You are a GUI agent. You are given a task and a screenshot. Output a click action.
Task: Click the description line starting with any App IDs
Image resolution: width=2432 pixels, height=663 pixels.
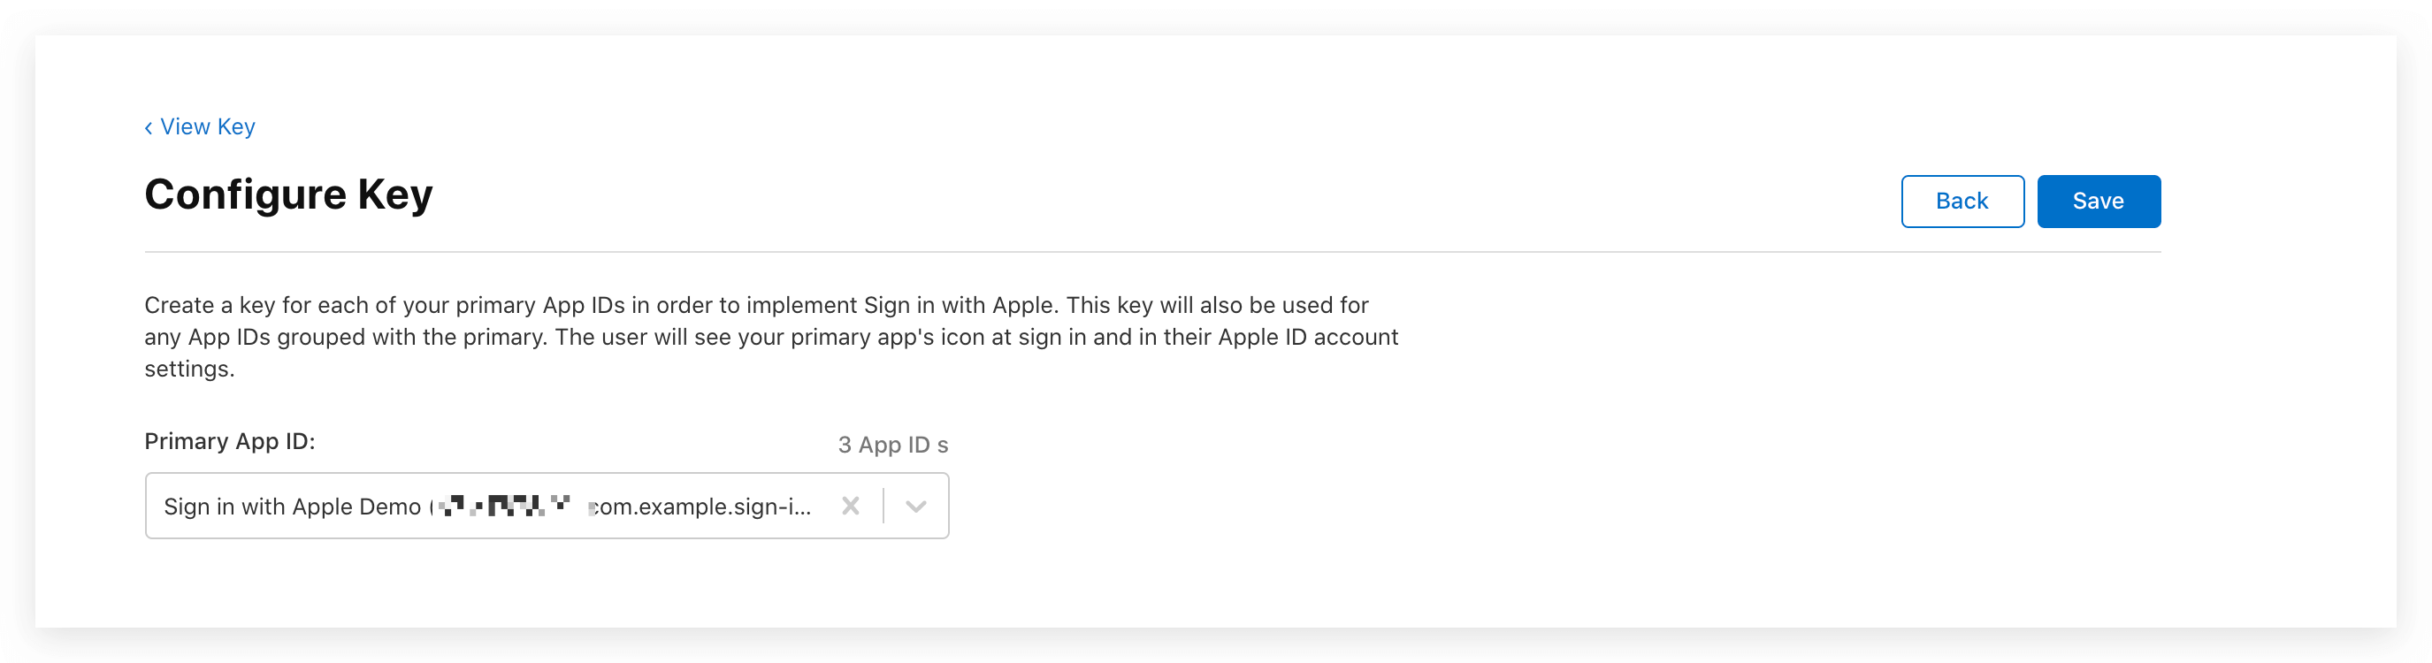coord(770,337)
